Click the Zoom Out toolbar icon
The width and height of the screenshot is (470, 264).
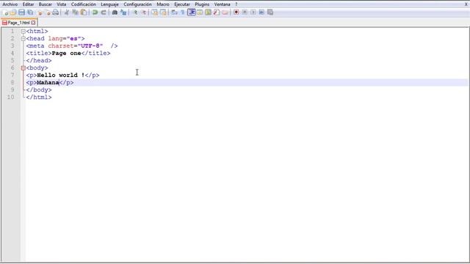pos(144,12)
